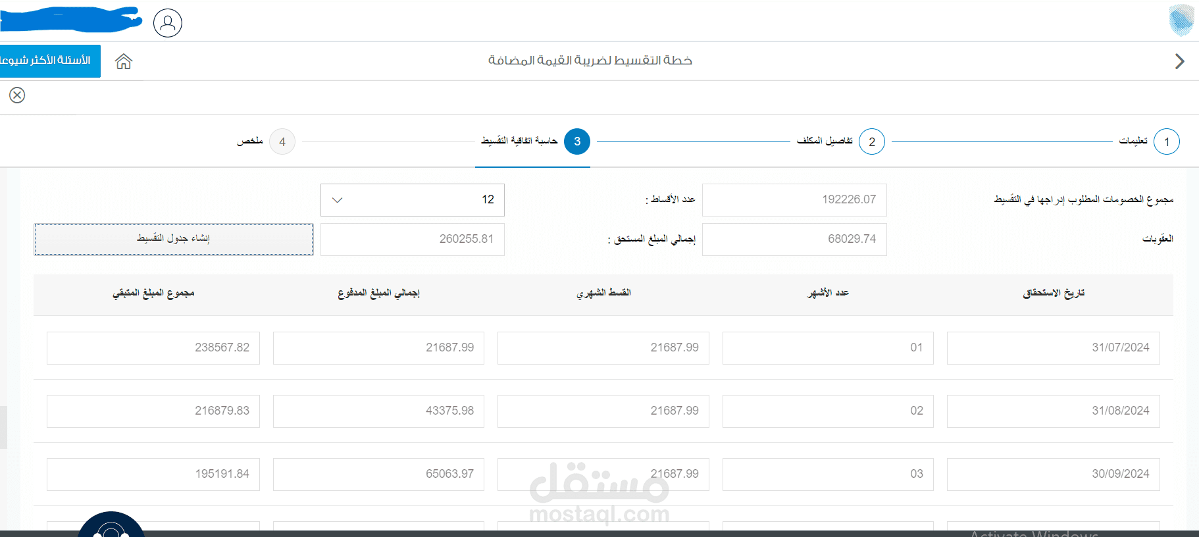Viewport: 1199px width, 537px height.
Task: Click the عدد الأقساط label
Action: tap(671, 199)
